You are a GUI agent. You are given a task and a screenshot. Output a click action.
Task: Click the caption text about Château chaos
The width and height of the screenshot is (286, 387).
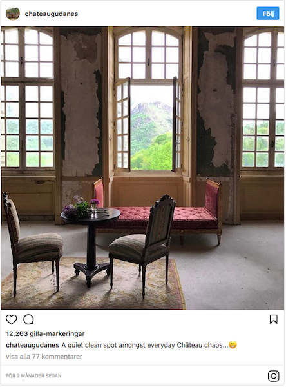[x=145, y=345]
